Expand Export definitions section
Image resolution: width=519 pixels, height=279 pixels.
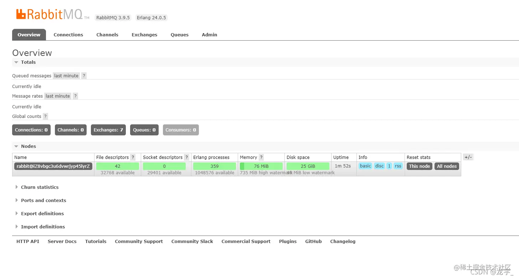coord(40,213)
